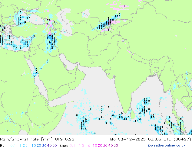
Task: Click the magenta Snow legend value 50
Action: coord(116,146)
